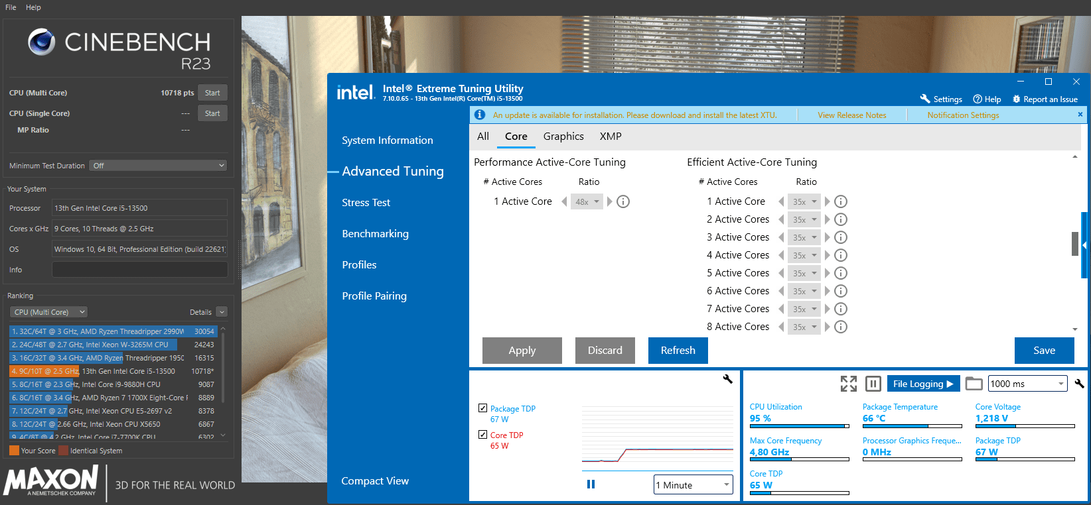Open graph panel wrench settings
Image resolution: width=1091 pixels, height=505 pixels.
click(x=727, y=379)
